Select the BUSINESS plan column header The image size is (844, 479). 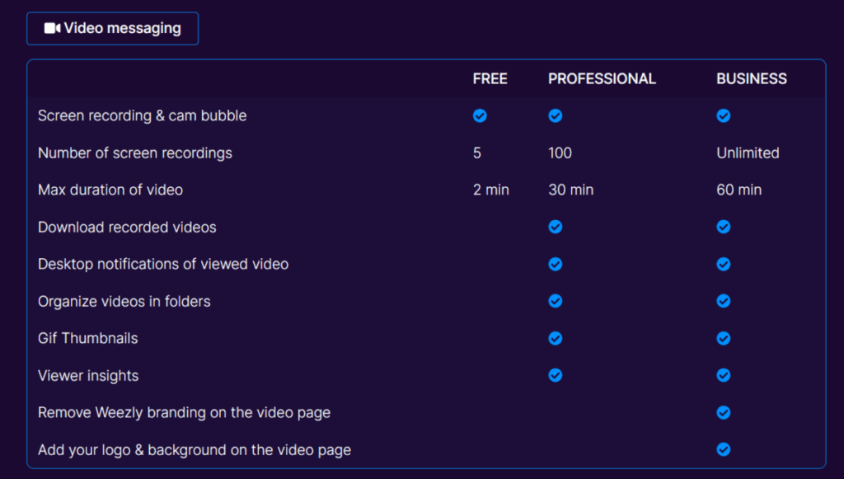click(x=751, y=79)
